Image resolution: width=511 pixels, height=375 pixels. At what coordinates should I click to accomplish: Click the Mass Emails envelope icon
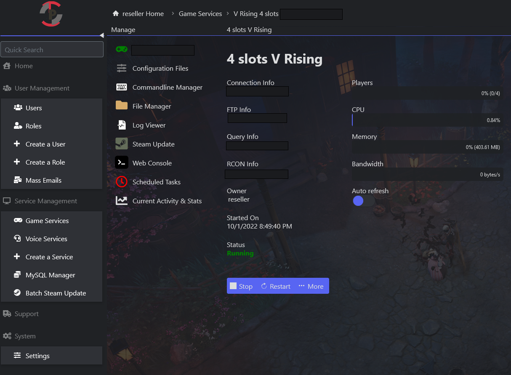coord(18,180)
